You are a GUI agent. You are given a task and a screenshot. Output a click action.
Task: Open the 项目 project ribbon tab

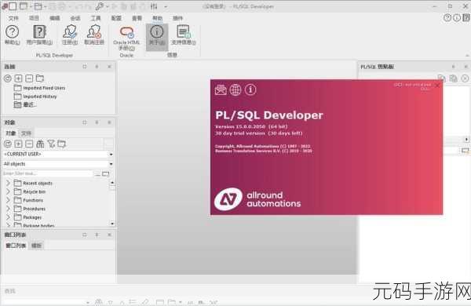coord(34,18)
